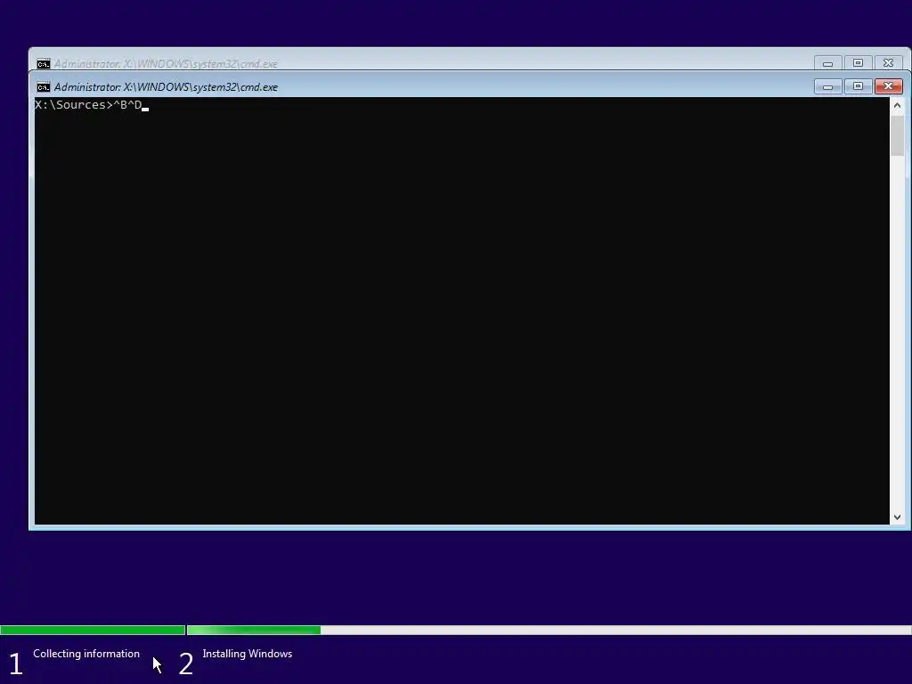Click the front window title 'Administrator: X:\WINDOWS\system32\cmd.exe'
Viewport: 912px width, 684px height.
[x=166, y=87]
